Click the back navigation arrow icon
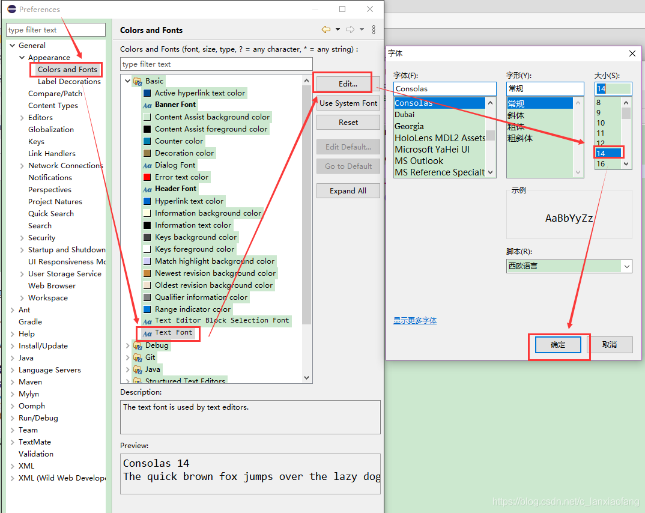The image size is (645, 513). point(326,29)
